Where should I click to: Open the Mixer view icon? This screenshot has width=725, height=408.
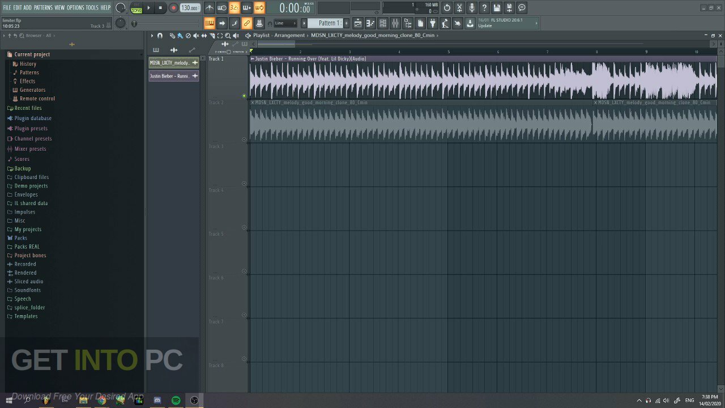(395, 23)
